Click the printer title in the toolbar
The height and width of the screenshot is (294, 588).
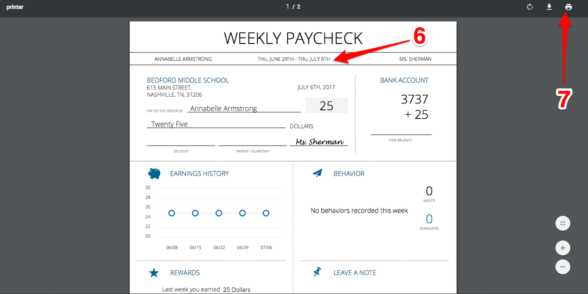tap(15, 6)
